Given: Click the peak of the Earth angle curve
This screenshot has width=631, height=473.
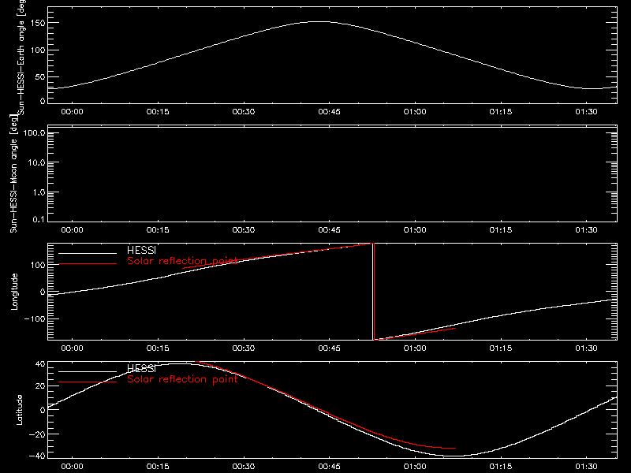Looking at the screenshot, I should 318,22.
